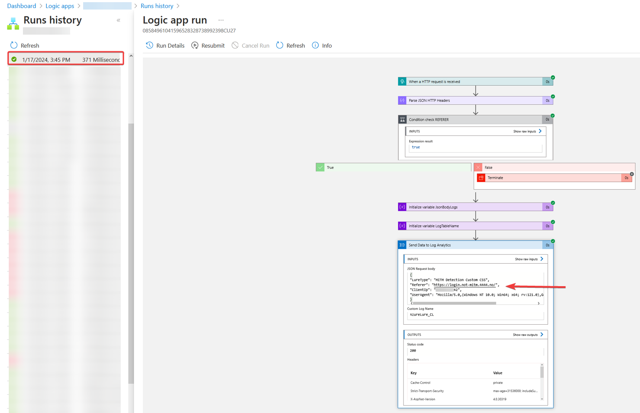Click the 'true' expression result value
Screen dimensions: 640x413
pos(416,147)
